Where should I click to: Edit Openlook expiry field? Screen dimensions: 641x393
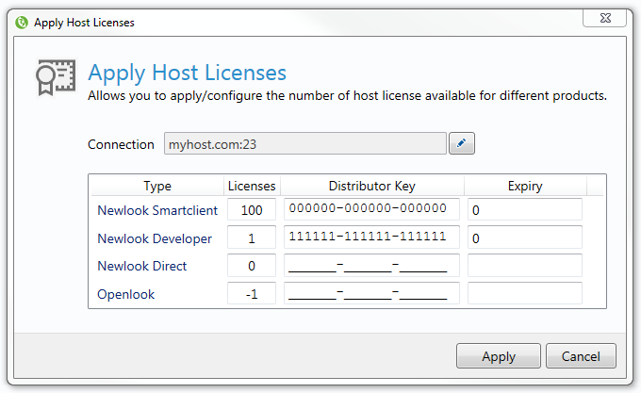pyautogui.click(x=525, y=293)
